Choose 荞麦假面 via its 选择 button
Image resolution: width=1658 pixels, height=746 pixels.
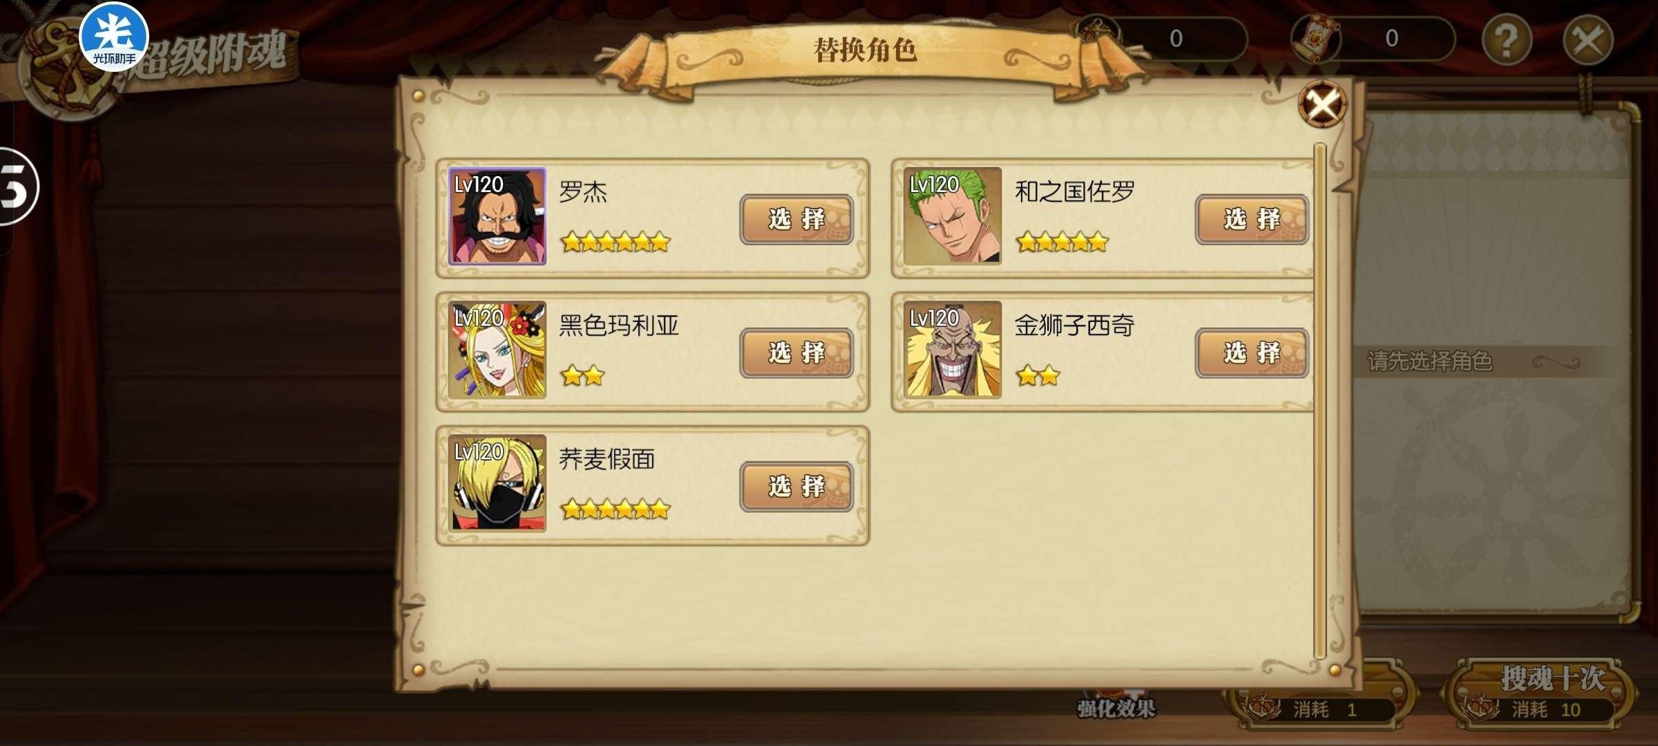[797, 487]
